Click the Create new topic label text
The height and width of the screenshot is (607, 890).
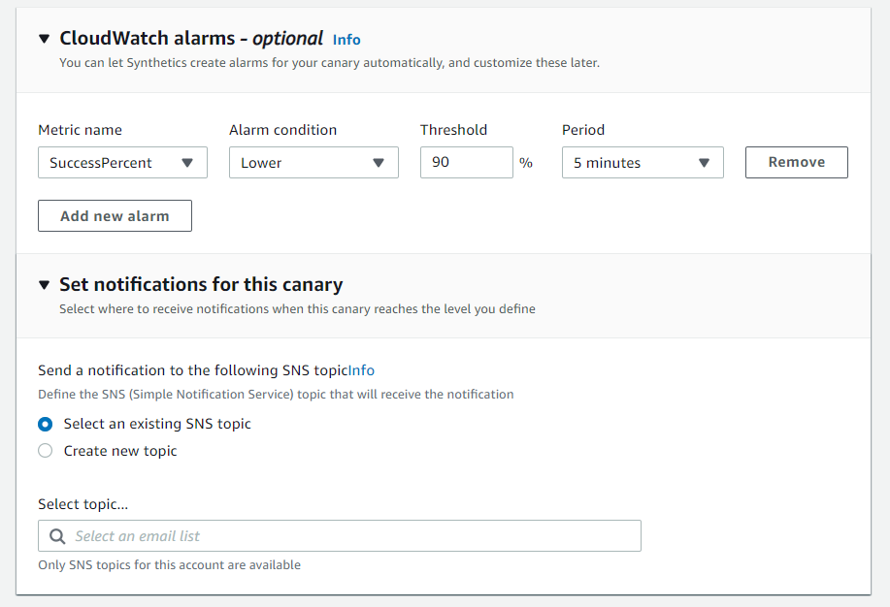[120, 451]
